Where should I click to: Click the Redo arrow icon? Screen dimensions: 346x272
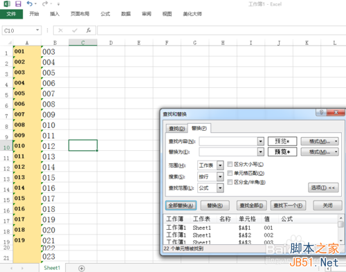click(45, 3)
